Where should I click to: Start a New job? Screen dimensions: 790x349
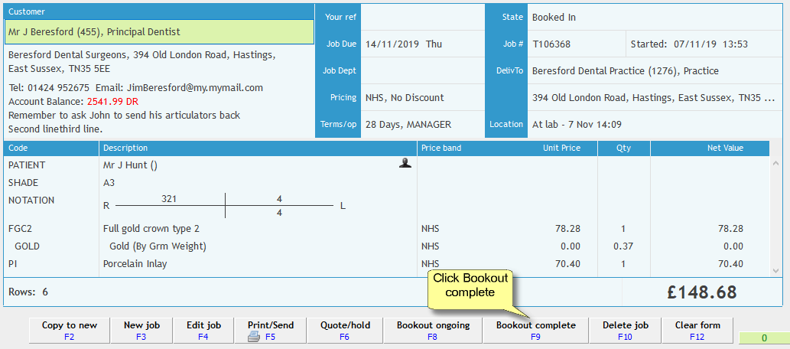pyautogui.click(x=141, y=330)
